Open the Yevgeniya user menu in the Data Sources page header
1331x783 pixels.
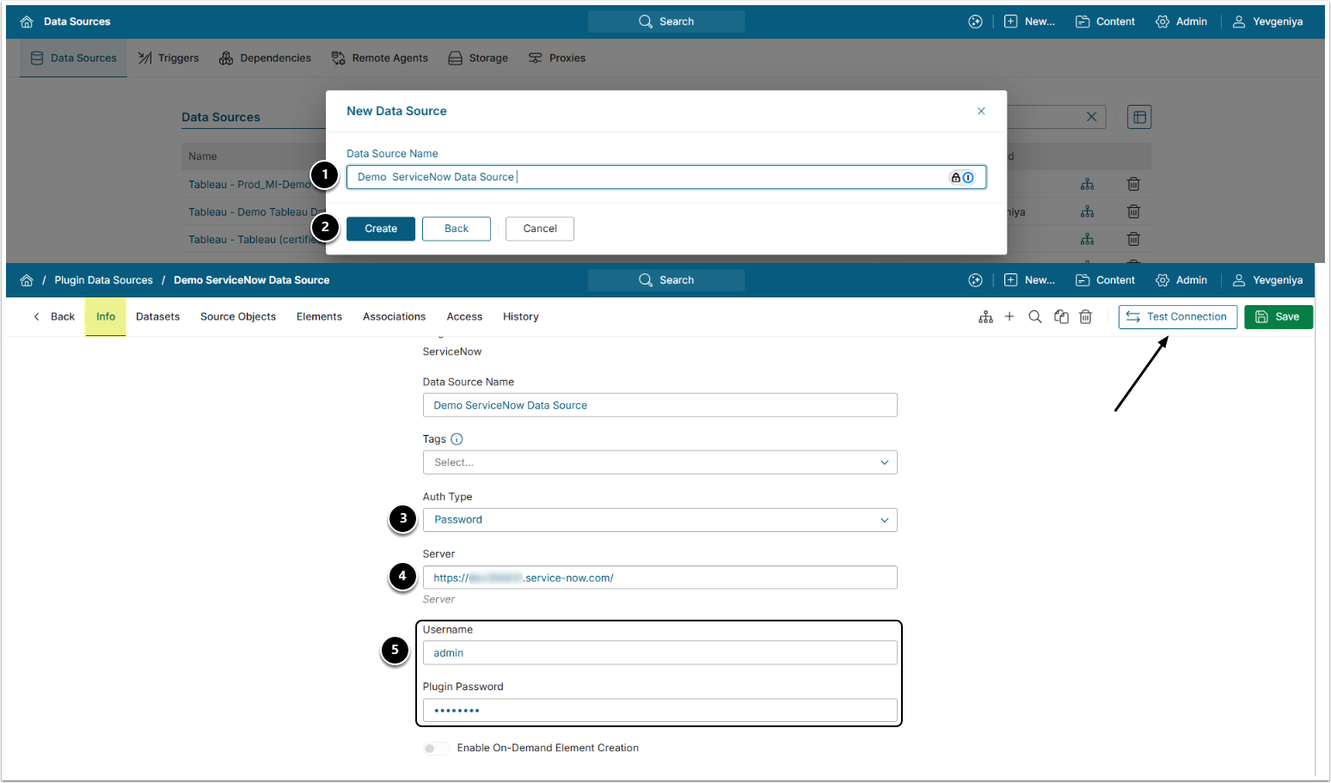1267,21
